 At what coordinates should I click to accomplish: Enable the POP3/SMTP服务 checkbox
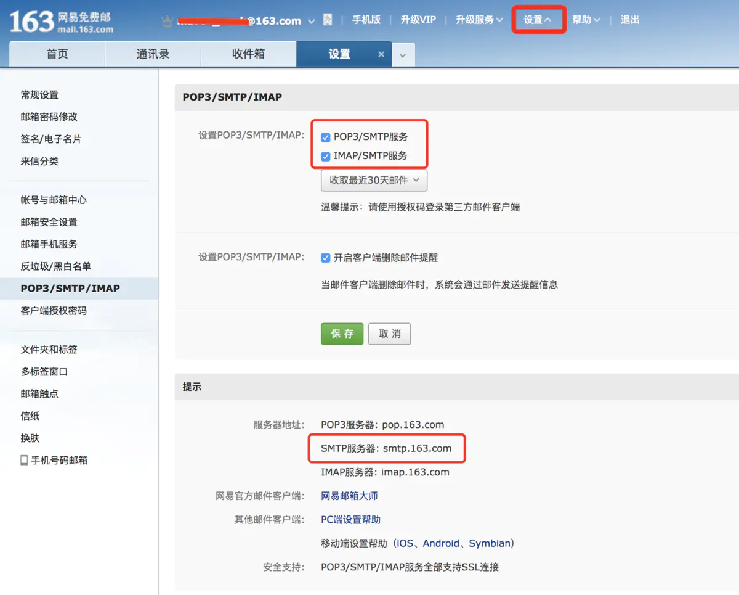[x=325, y=137]
